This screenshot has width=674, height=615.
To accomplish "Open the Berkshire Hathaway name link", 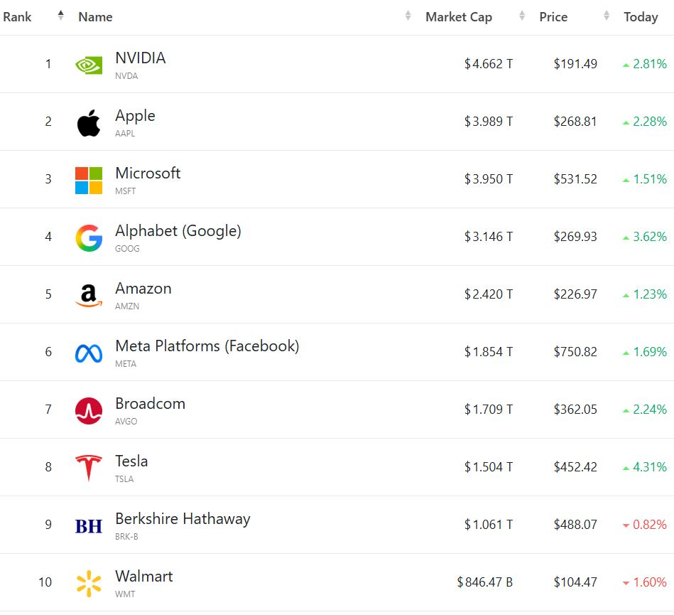I will 183,518.
